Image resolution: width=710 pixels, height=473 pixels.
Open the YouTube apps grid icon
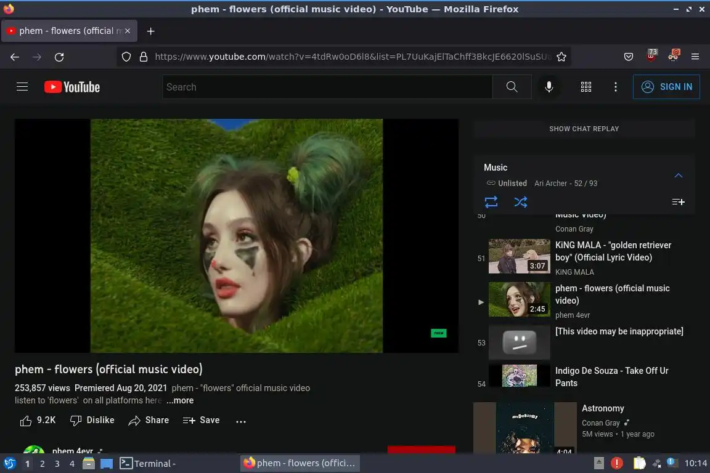point(586,87)
